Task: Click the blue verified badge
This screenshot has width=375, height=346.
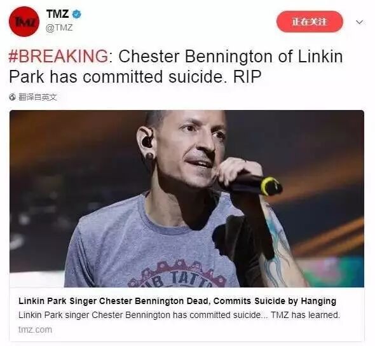Action: 77,14
